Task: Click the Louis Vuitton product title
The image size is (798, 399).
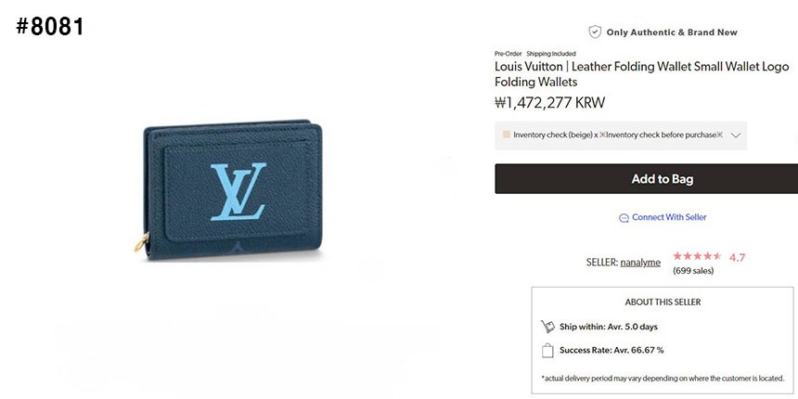Action: coord(642,74)
